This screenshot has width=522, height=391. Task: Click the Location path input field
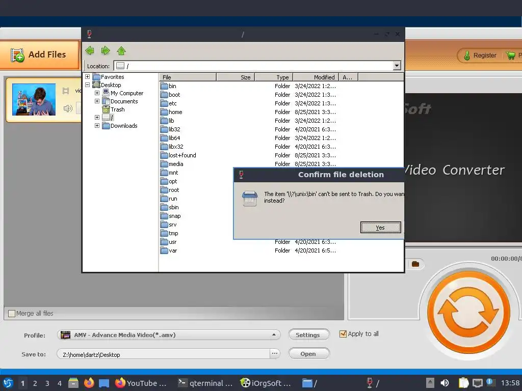253,66
